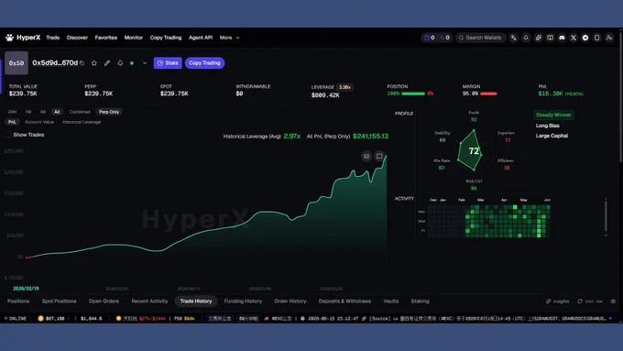
Task: Open the QR code icon in top bar
Action: click(539, 38)
